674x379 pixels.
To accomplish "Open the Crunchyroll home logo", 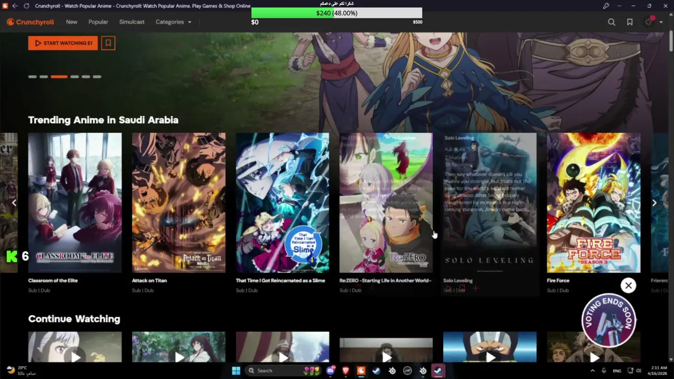I will (31, 22).
